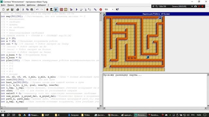Open the question mark help menu
The width and height of the screenshot is (209, 117).
(48, 5)
